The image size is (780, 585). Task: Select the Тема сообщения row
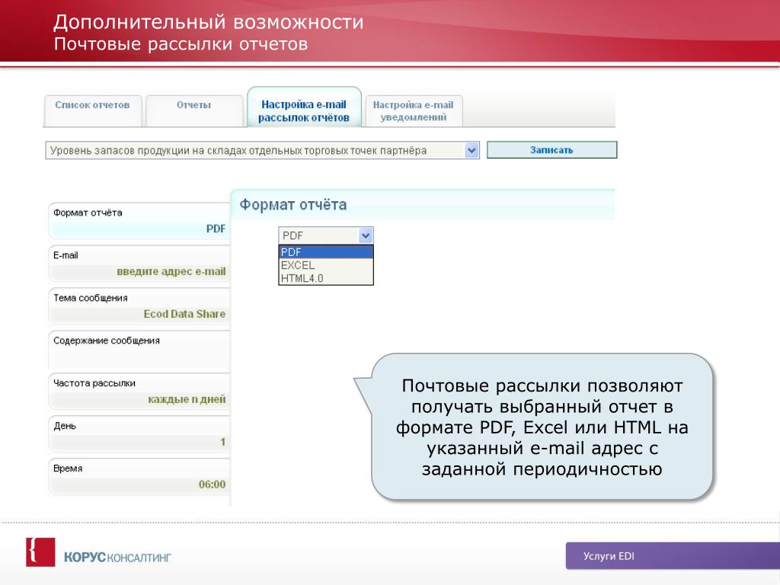139,306
